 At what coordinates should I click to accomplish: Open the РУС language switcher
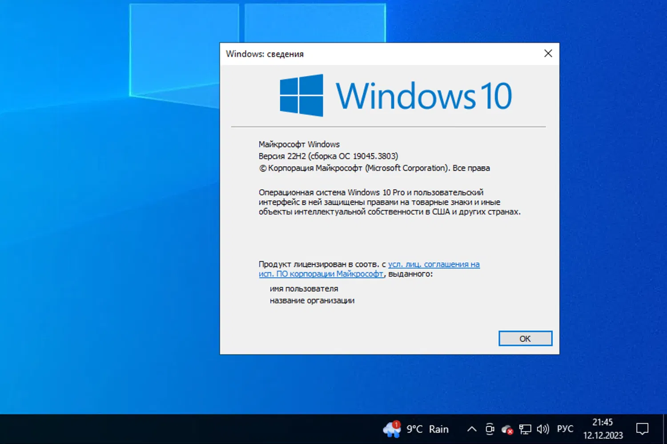coord(564,428)
